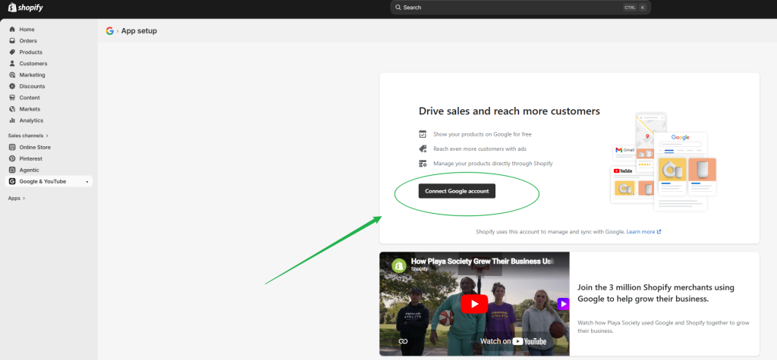This screenshot has height=360, width=777.
Task: Click the Pinterest icon in sales channels
Action: pyautogui.click(x=12, y=158)
